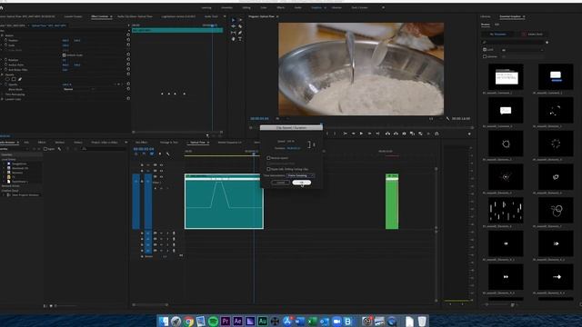This screenshot has width=582, height=327.
Task: Toggle the Scale animation stopwatch
Action: [6, 45]
